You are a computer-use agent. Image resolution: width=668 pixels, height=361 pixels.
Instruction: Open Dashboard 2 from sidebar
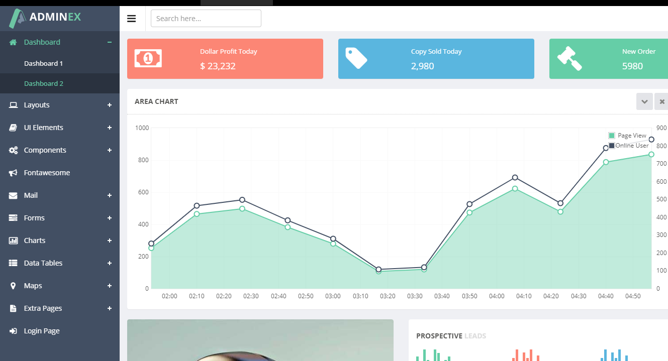(x=60, y=83)
